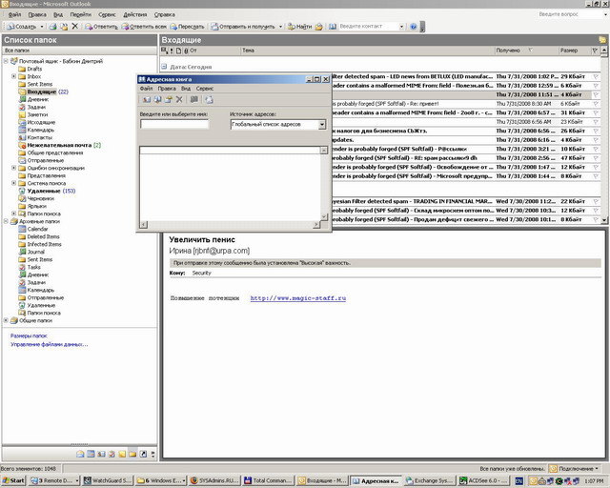Click the Start button on taskbar
Image resolution: width=610 pixels, height=488 pixels.
click(13, 481)
